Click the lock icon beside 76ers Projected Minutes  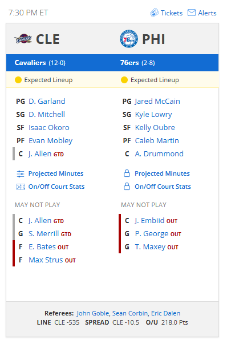(x=127, y=173)
